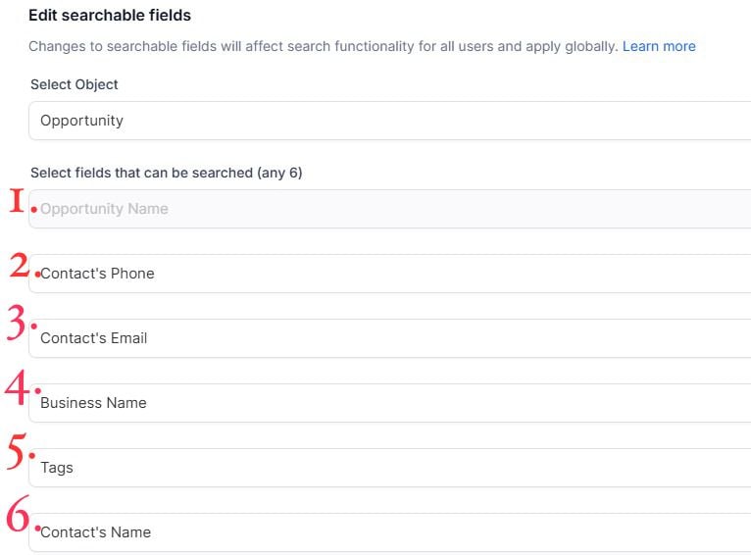Viewport: 751px width, 555px height.
Task: Expand the Tags field selector
Action: point(392,468)
